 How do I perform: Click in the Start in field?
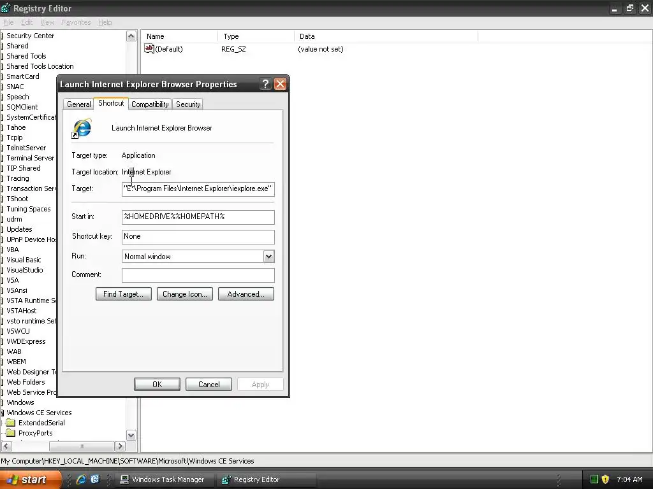(198, 216)
